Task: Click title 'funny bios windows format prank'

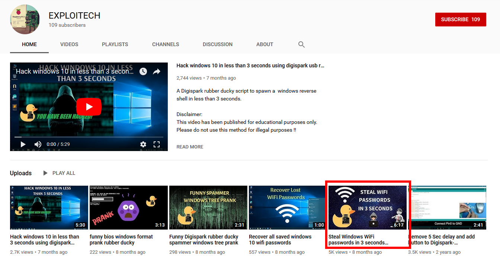Action: (x=121, y=240)
